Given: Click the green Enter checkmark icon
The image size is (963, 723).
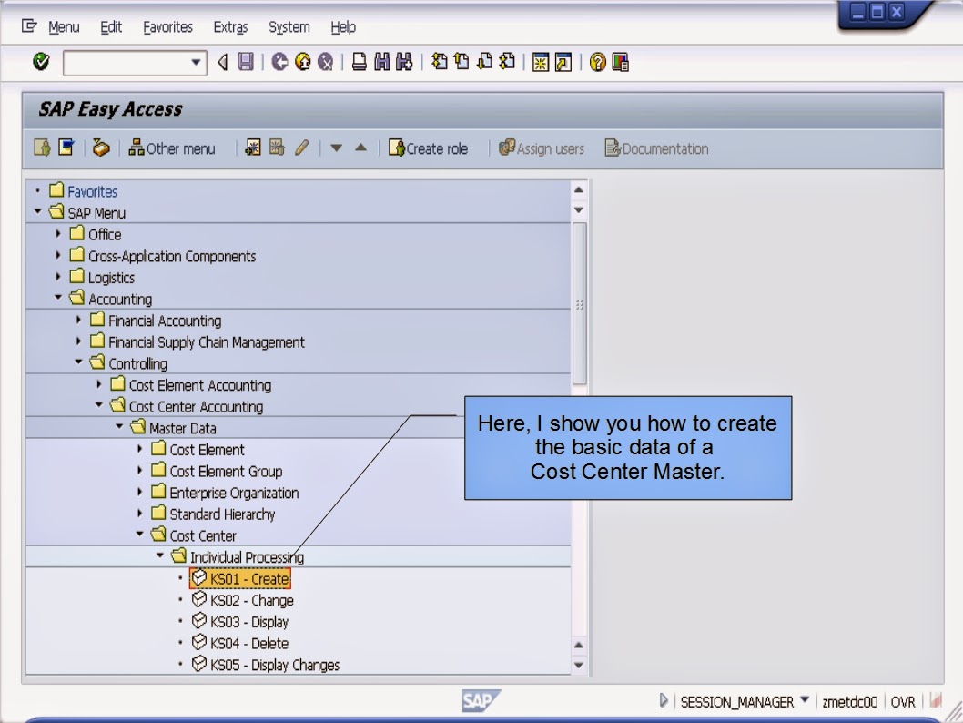Looking at the screenshot, I should 41,62.
